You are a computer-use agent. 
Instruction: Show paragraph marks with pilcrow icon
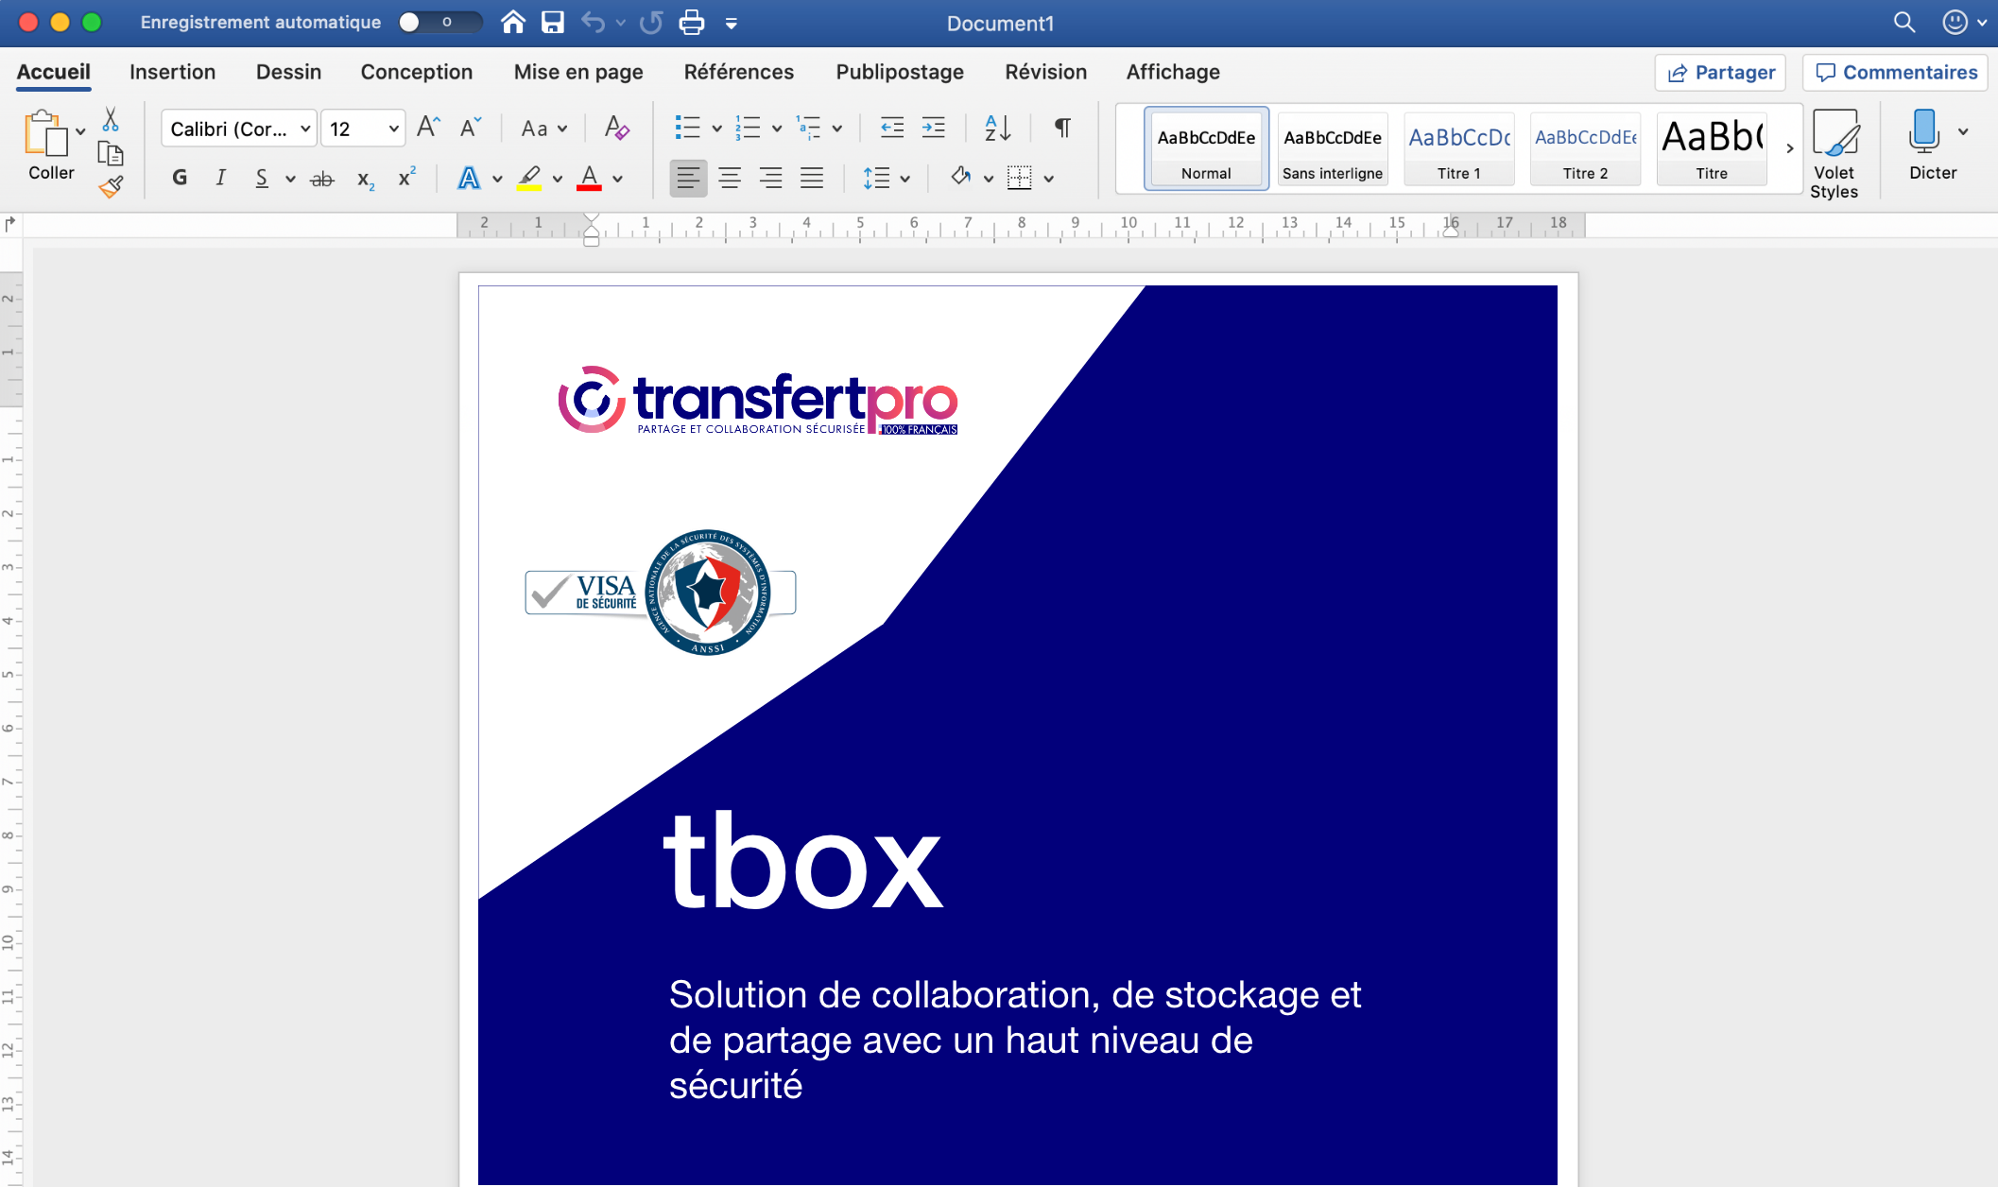[x=1062, y=128]
